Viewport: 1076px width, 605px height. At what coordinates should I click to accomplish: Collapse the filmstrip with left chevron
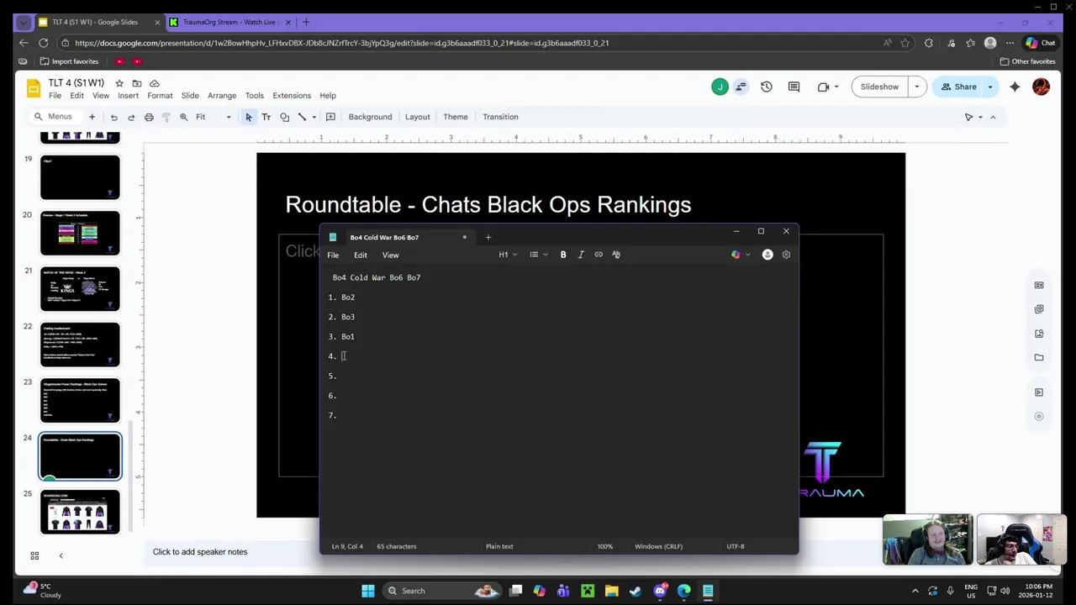(61, 555)
